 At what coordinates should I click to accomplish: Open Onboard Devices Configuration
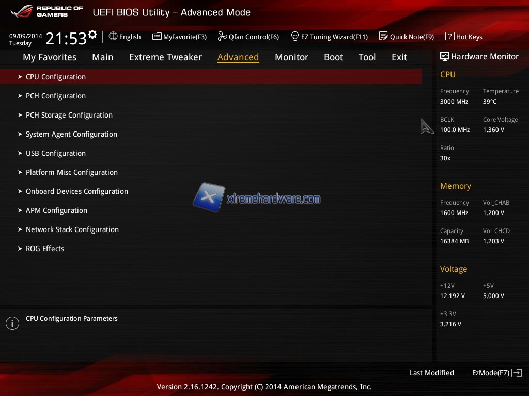click(x=77, y=191)
